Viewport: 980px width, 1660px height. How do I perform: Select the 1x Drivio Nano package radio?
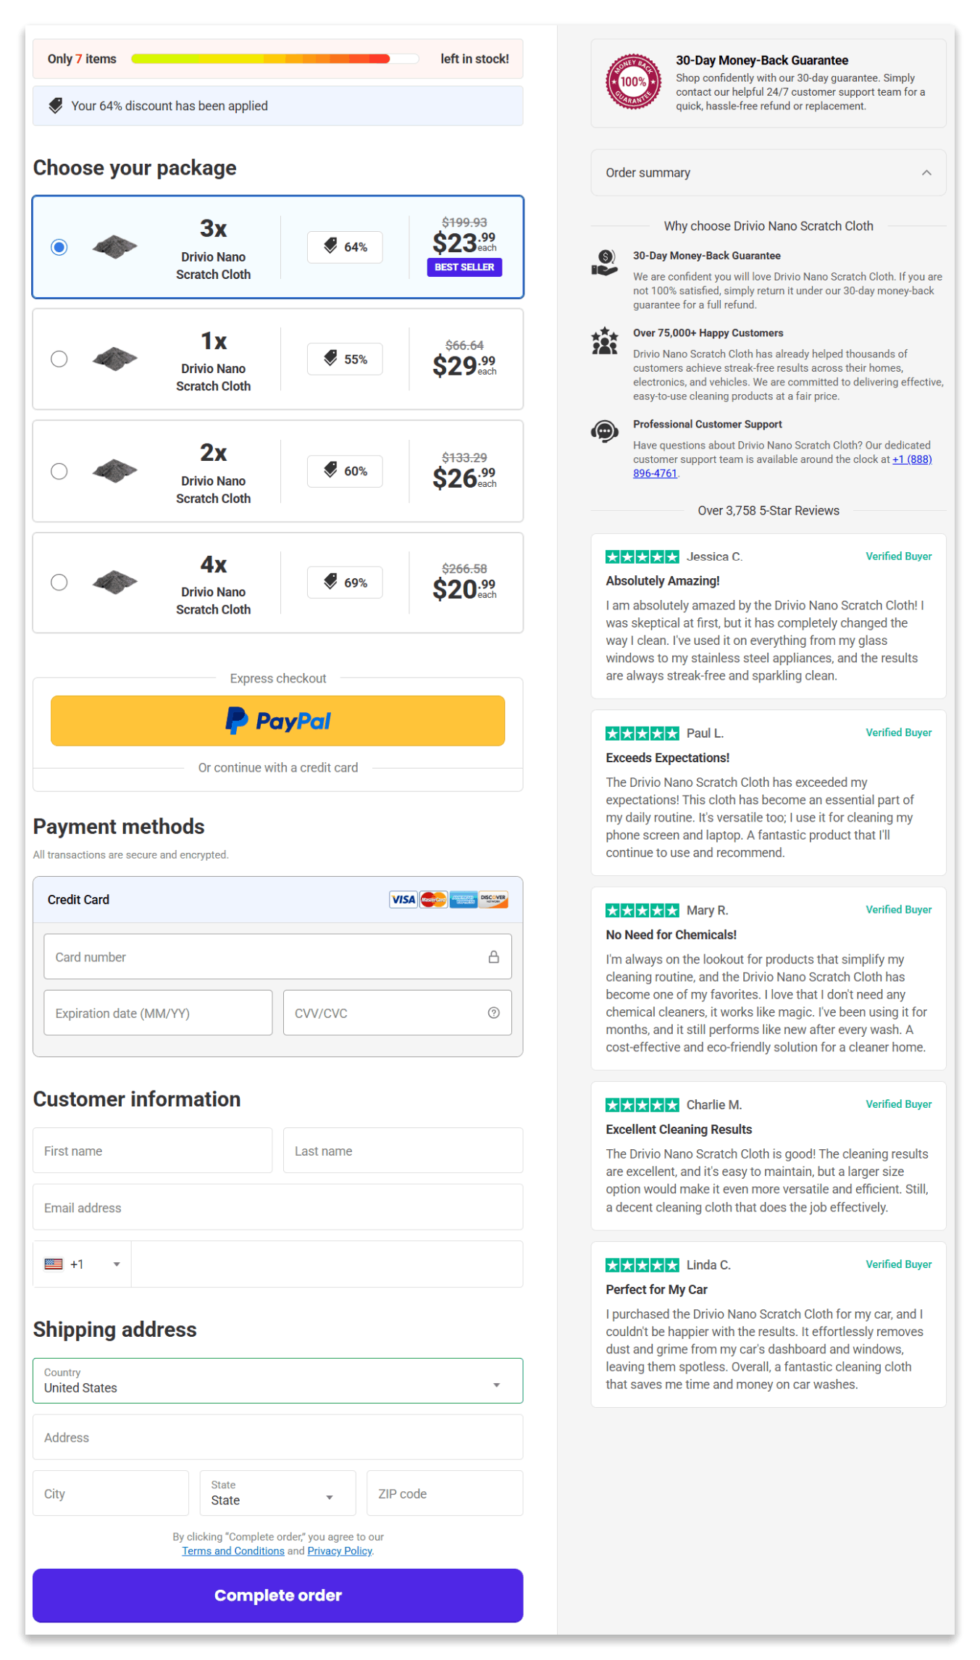tap(59, 359)
